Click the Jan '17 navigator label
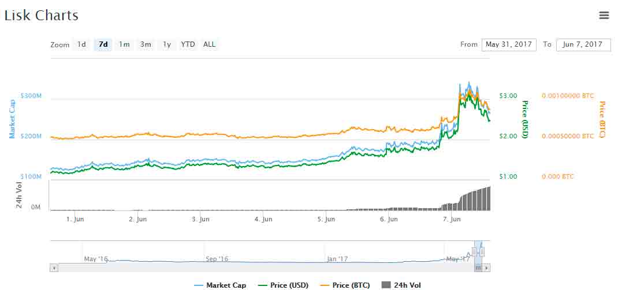 click(x=337, y=259)
